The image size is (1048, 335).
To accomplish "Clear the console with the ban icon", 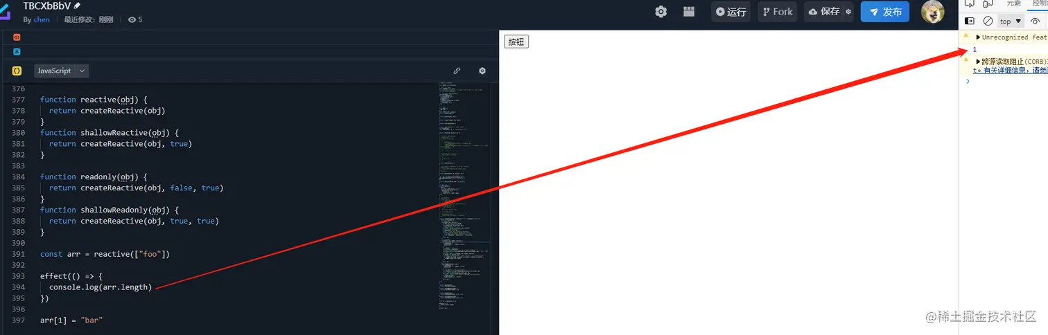I will click(988, 21).
